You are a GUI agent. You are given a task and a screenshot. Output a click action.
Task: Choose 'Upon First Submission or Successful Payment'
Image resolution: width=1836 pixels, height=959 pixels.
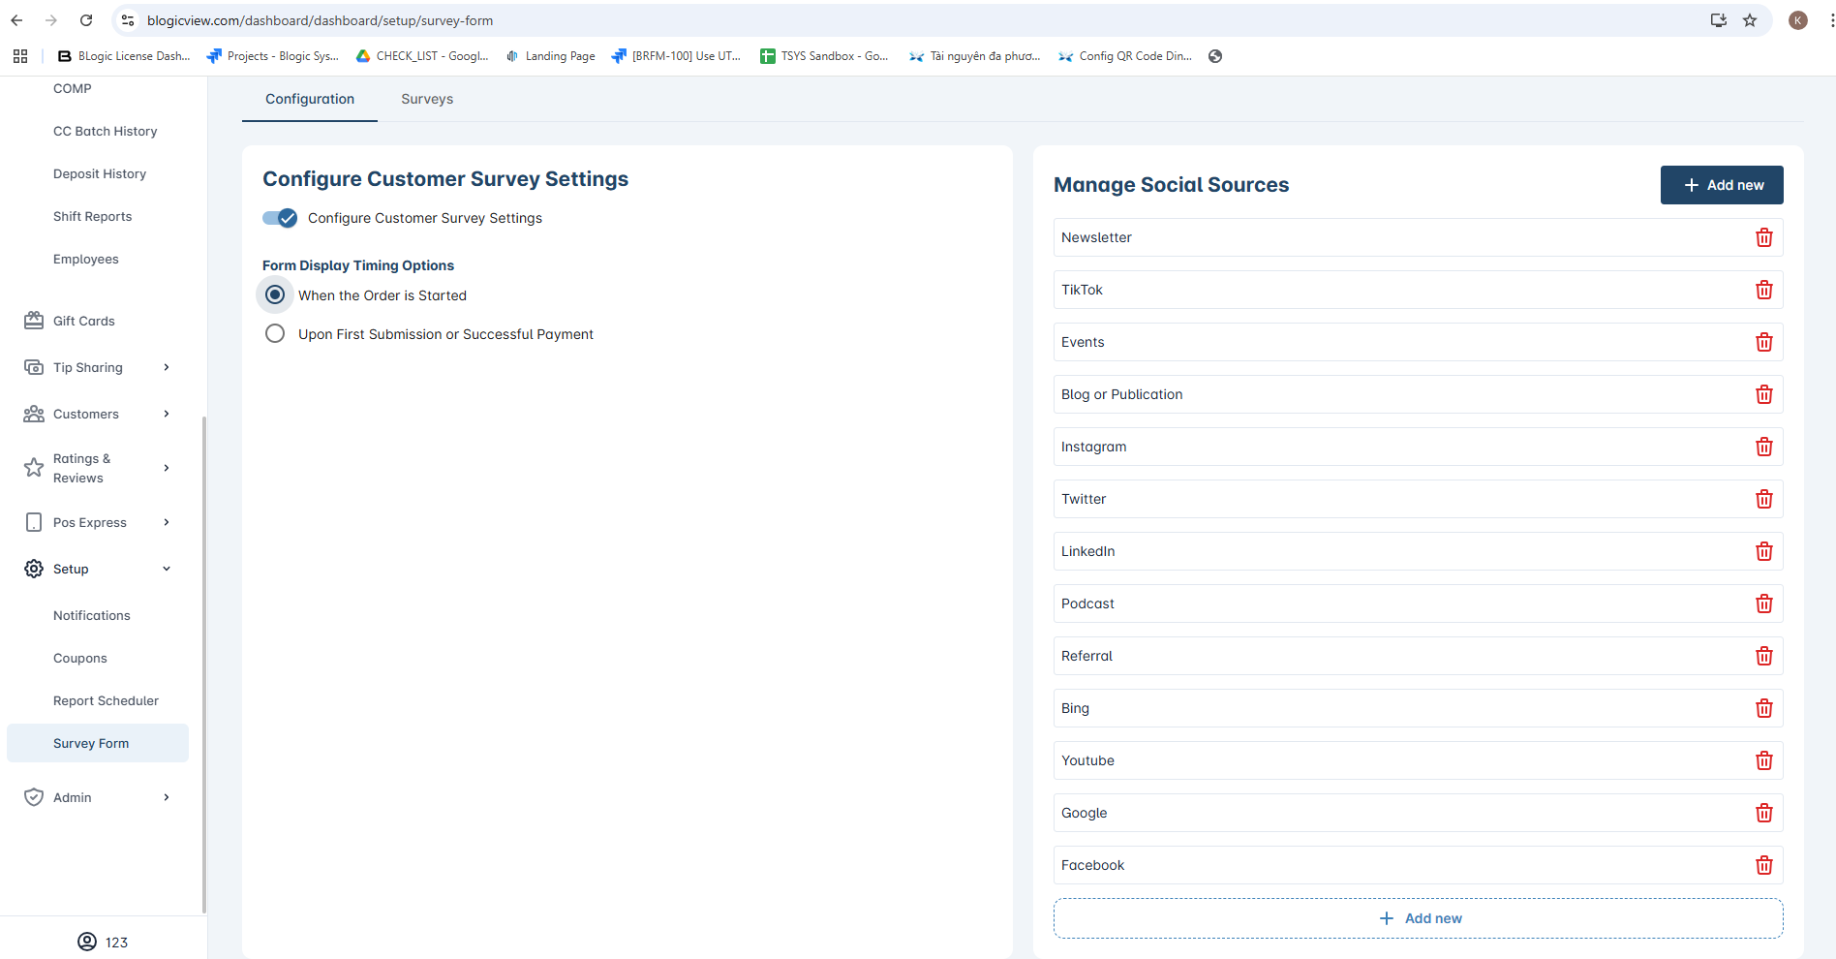[275, 333]
